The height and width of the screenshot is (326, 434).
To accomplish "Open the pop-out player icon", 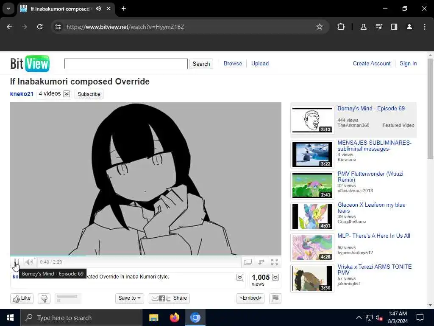I will pyautogui.click(x=248, y=262).
